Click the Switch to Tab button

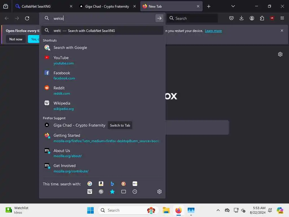coord(120,125)
